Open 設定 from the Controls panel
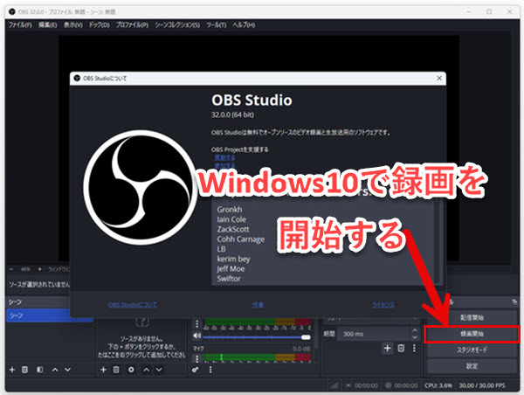Screen dimensions: 524x395 point(472,366)
